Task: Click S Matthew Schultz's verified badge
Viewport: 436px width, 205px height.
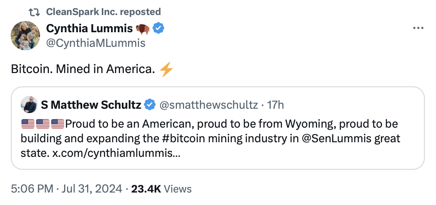Action: point(149,105)
